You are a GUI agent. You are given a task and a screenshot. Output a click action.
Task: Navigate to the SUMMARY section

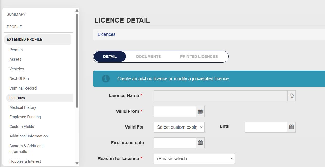[16, 14]
